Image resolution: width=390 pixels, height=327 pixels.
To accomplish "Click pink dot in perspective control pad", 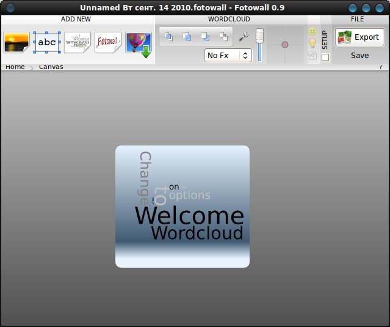I will point(285,45).
